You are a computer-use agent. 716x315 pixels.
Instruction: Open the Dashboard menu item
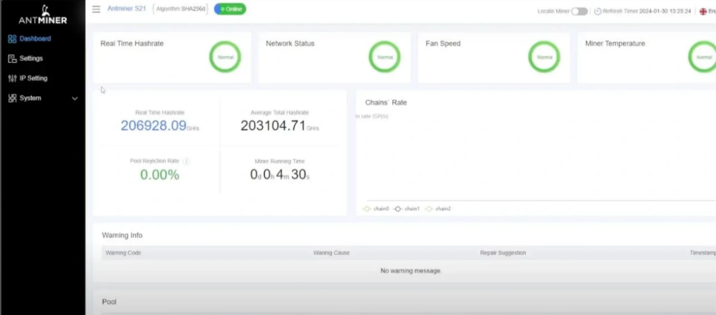[35, 39]
